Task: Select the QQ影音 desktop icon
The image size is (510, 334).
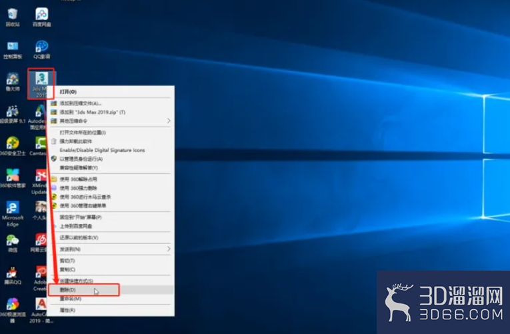Action: [x=41, y=50]
